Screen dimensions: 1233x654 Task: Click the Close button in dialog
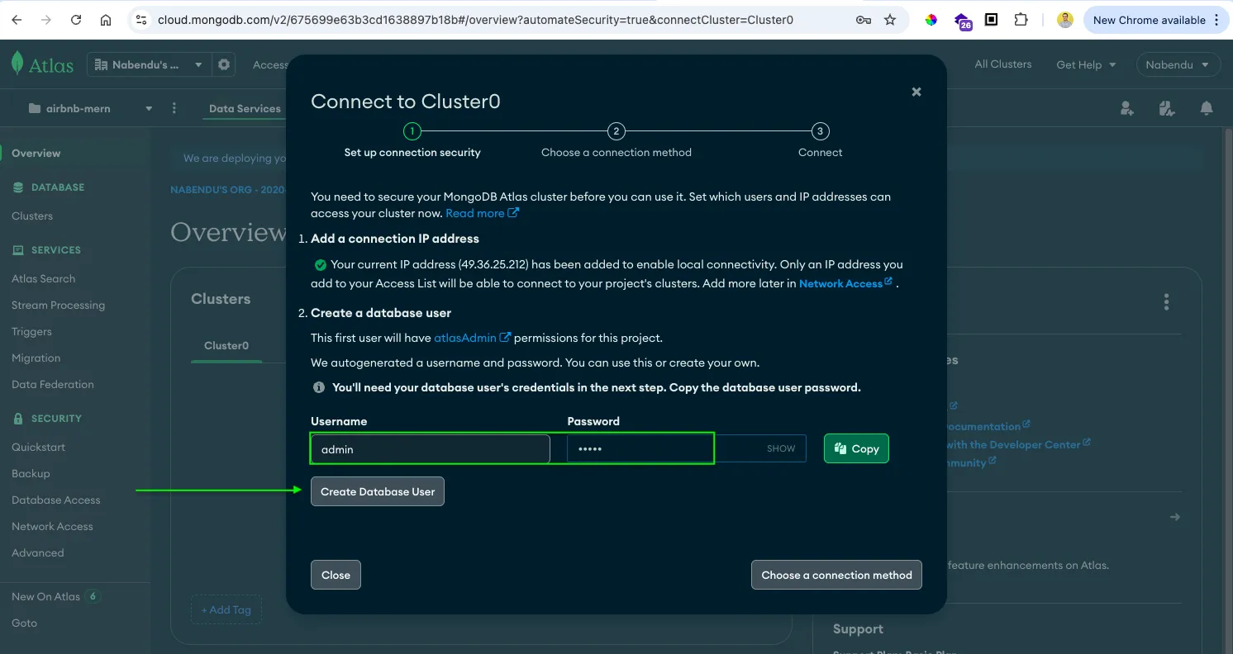pos(336,575)
